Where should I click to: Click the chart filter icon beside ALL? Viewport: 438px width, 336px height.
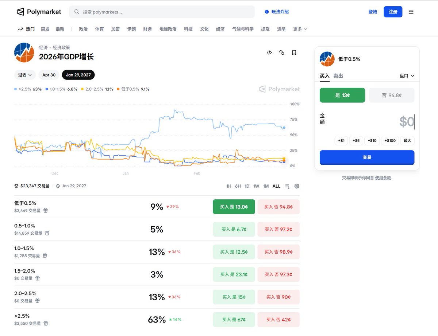coord(287,186)
